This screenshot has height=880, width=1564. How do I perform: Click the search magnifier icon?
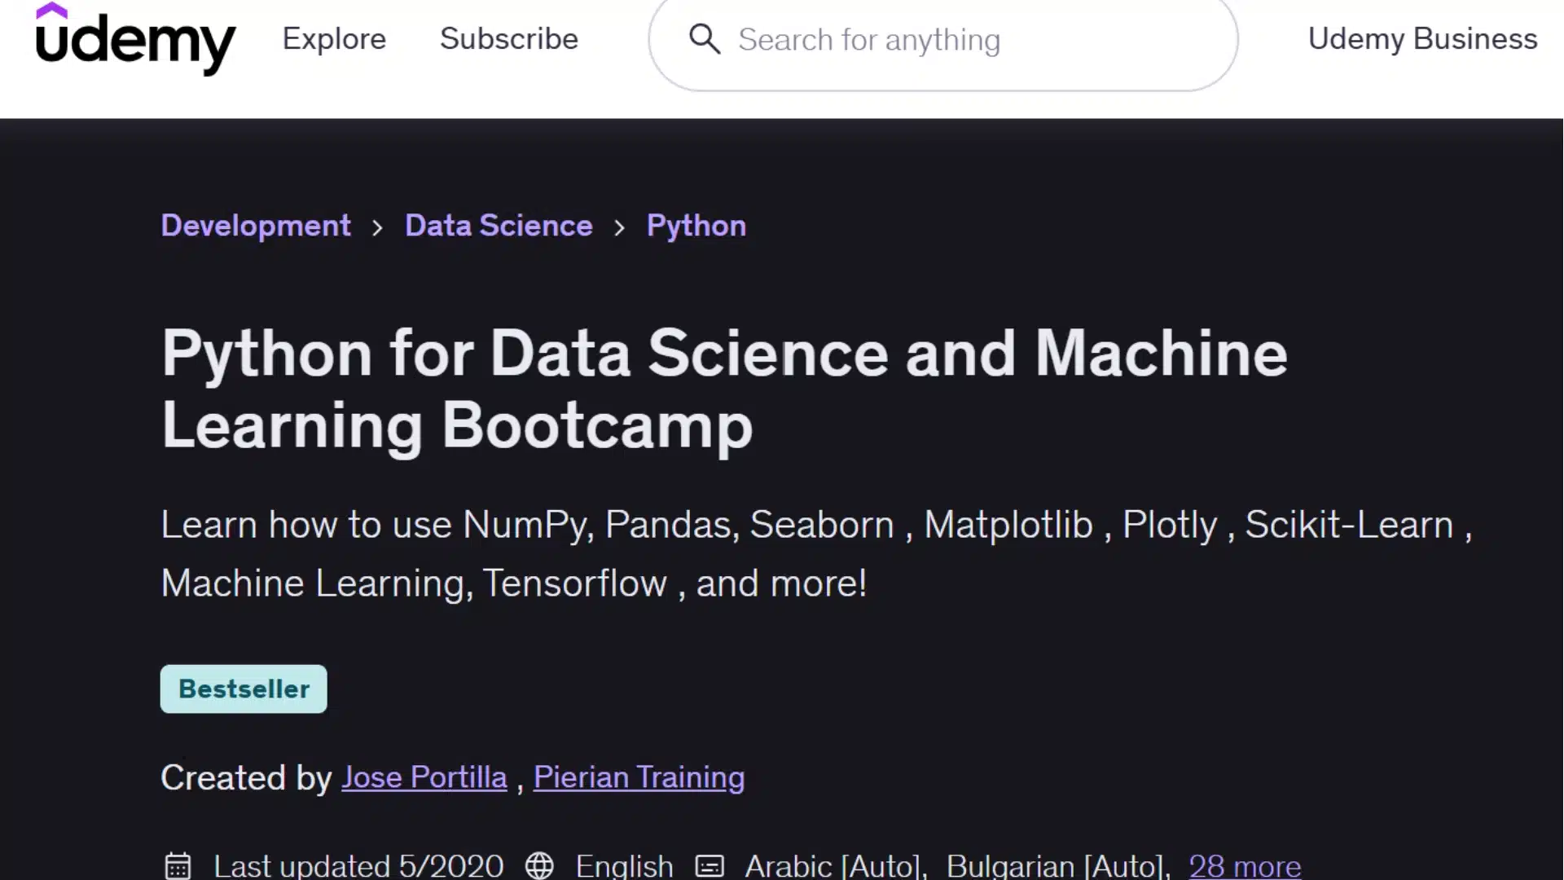coord(705,39)
